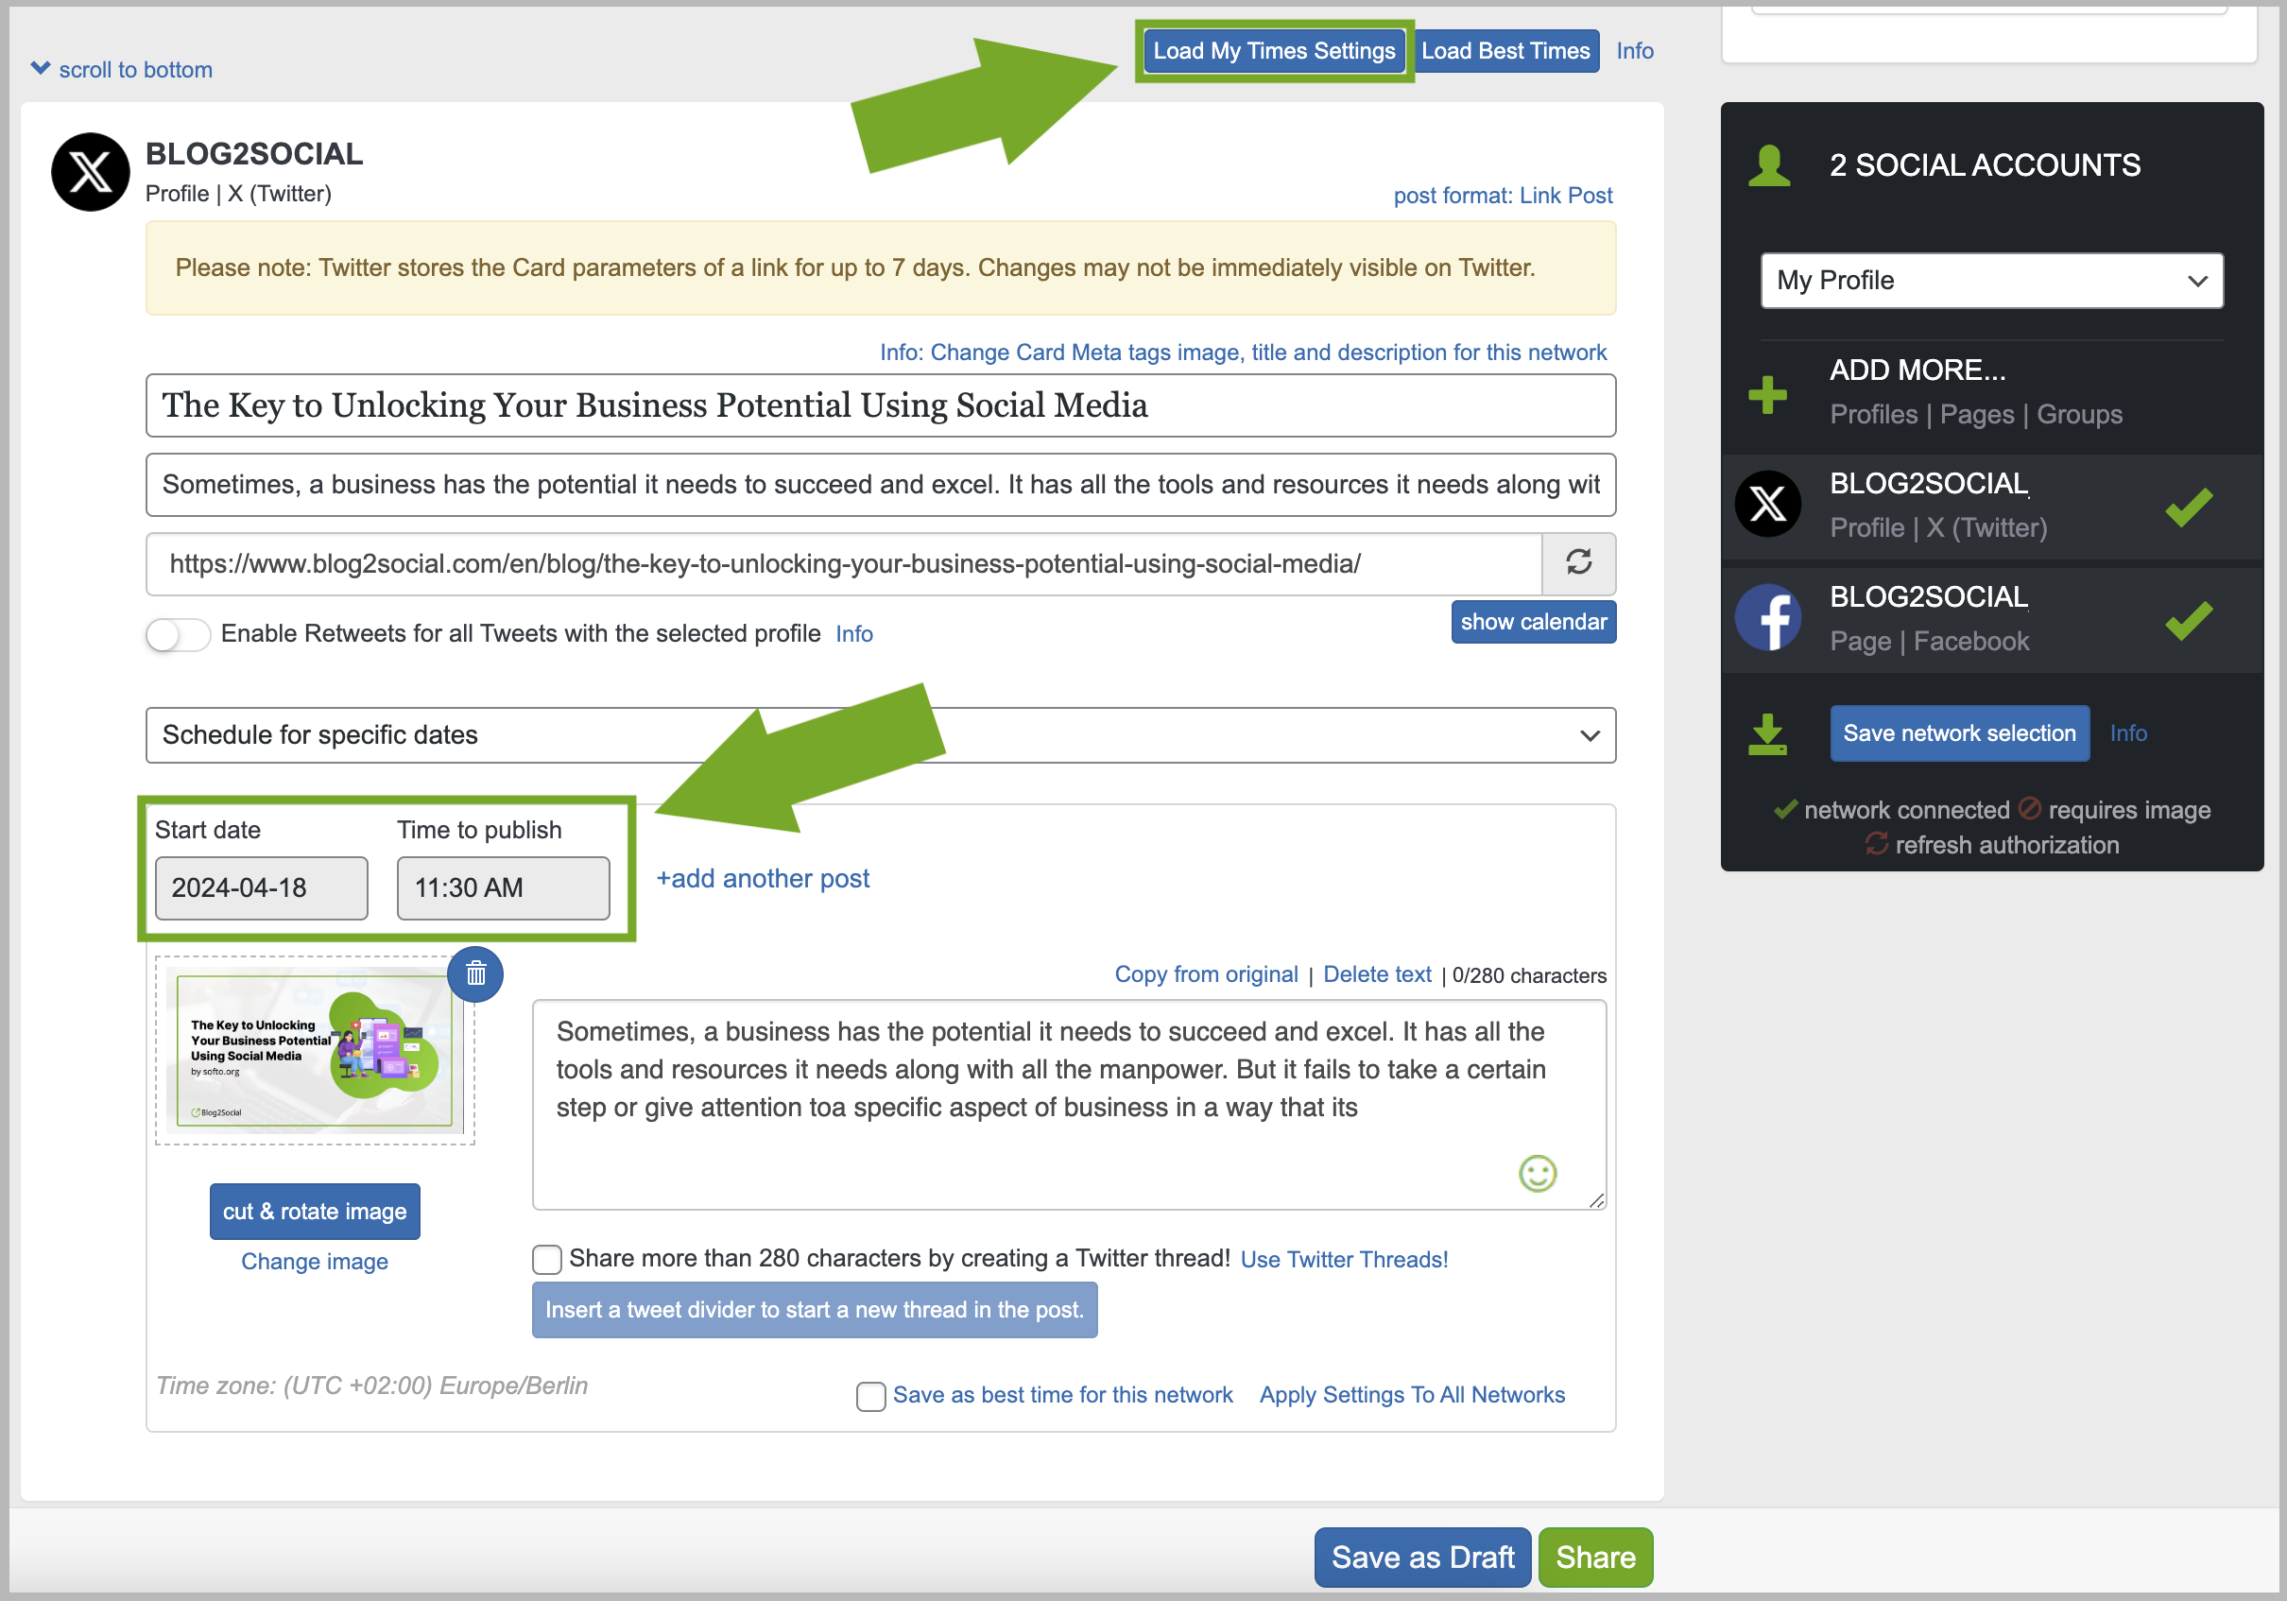Click Delete text link
The image size is (2287, 1601).
[x=1377, y=974]
